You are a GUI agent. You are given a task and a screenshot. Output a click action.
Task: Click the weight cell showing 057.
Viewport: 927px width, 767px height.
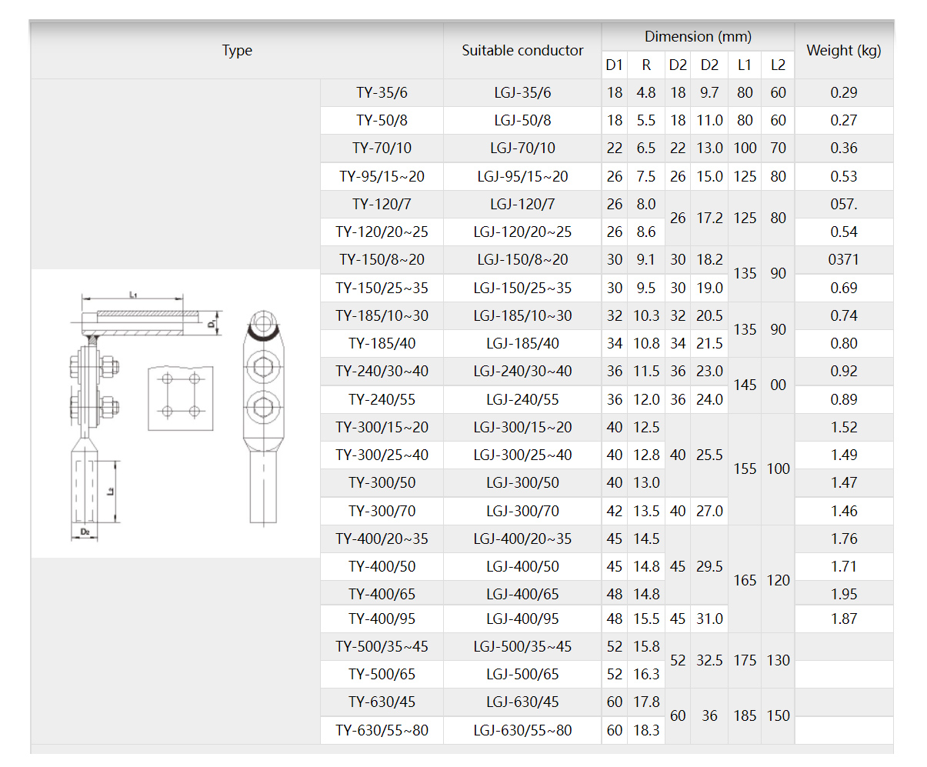click(x=844, y=205)
